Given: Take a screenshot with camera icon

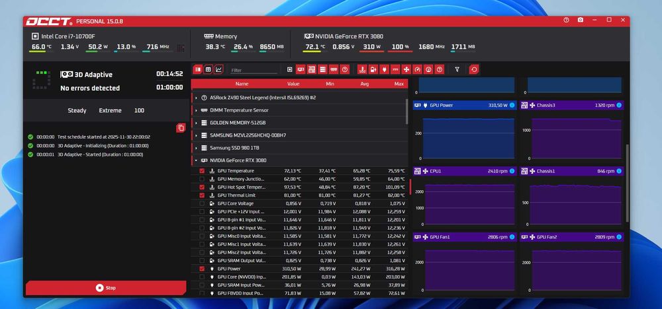Looking at the screenshot, I should [581, 20].
